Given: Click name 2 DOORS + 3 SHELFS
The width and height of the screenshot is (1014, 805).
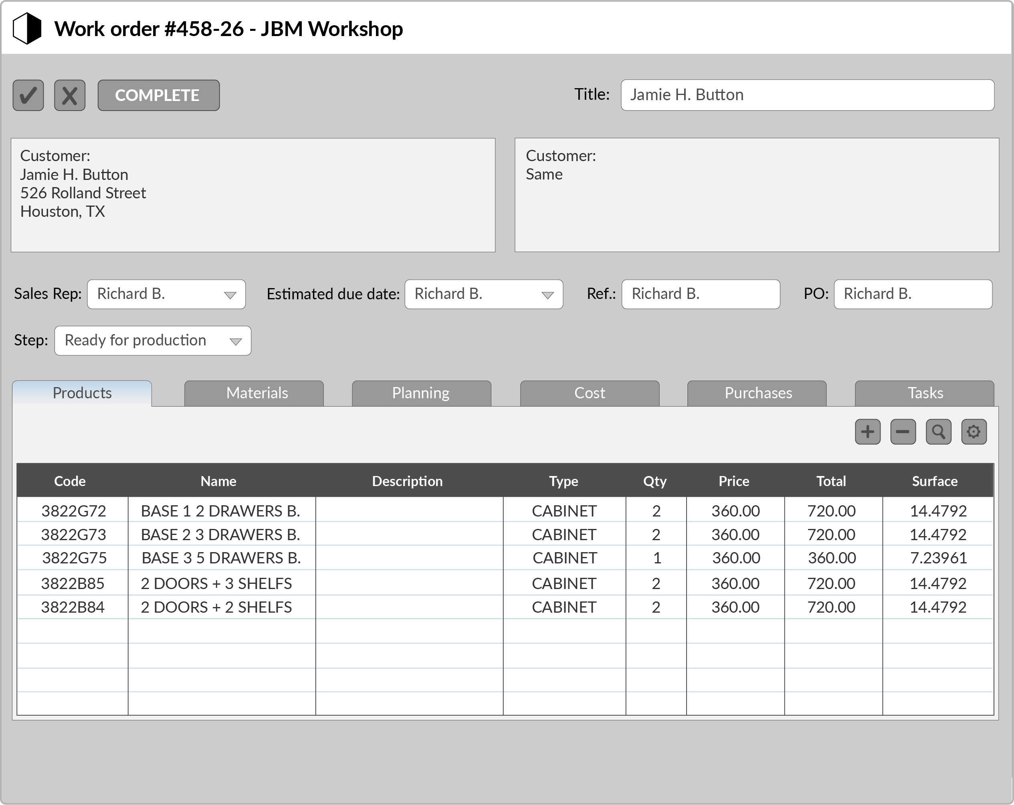Looking at the screenshot, I should pos(216,583).
